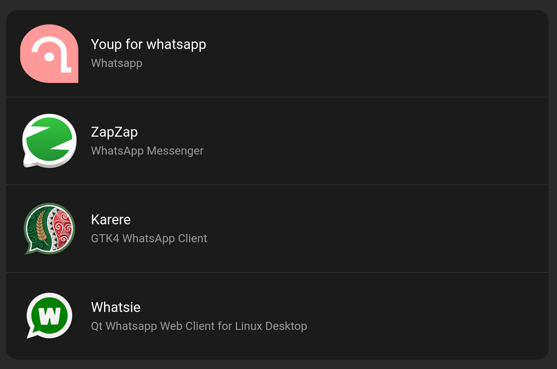Click "Qt Whatsapp Web Client for Linux Desktop" text
557x369 pixels.
199,326
